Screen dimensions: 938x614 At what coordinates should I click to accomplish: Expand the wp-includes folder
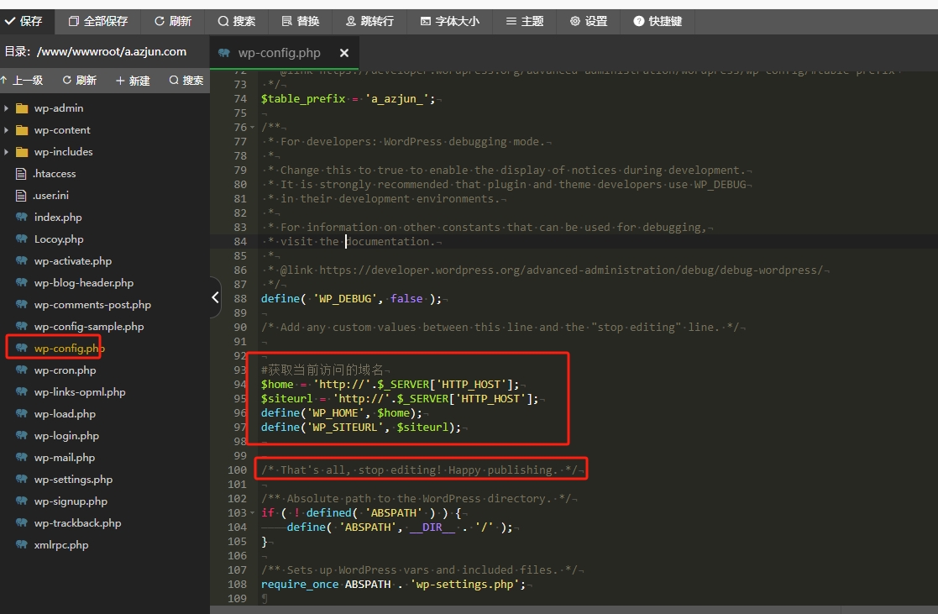point(8,152)
